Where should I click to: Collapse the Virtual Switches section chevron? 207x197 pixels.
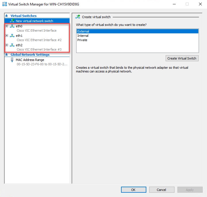point(6,16)
